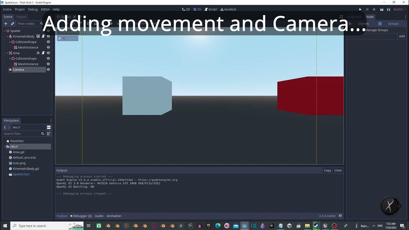Open Epic Games launcher in taskbar
409x230 pixels.
pyautogui.click(x=209, y=226)
